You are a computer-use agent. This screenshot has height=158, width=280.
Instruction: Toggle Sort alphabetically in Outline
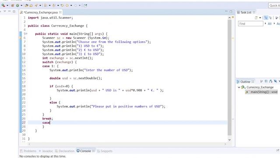271,82
